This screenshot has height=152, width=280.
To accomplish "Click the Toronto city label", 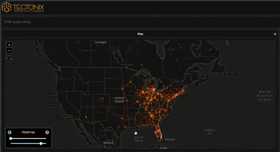I will point(169,86).
